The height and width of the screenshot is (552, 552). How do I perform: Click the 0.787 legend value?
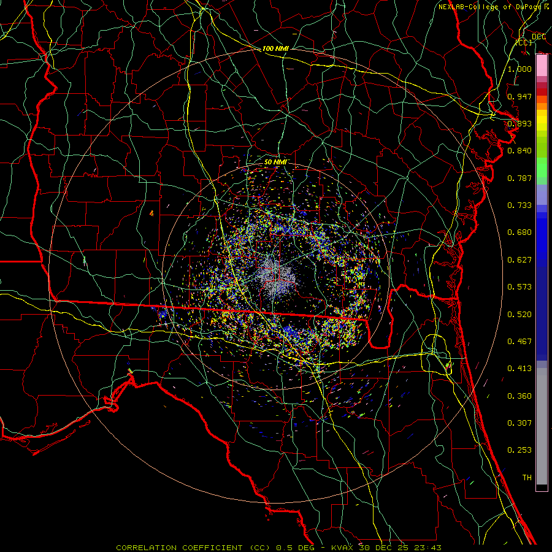tap(519, 178)
